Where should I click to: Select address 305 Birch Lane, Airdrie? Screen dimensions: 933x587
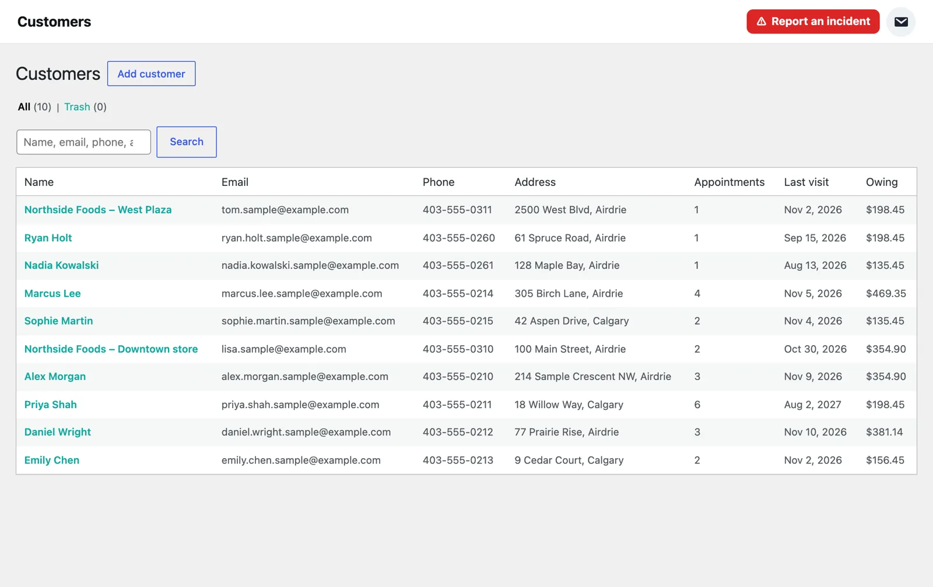[569, 293]
